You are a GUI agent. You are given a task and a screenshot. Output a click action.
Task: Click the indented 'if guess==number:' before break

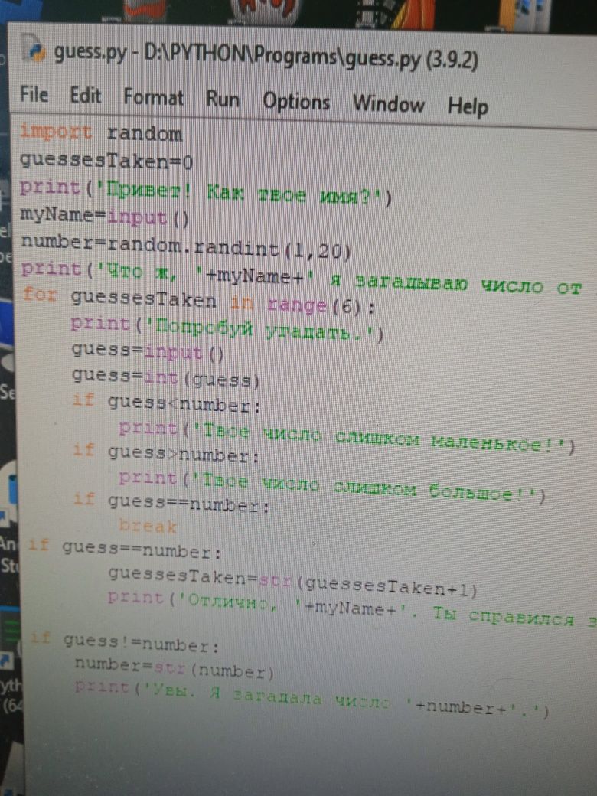pyautogui.click(x=171, y=501)
